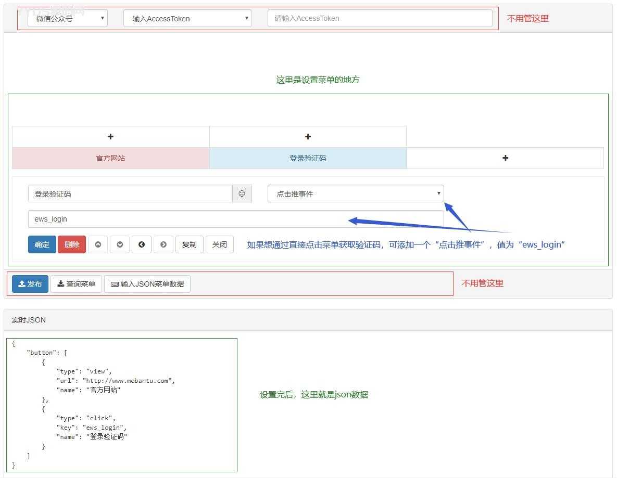The image size is (617, 478).
Task: Add a third top-level menu with plus
Action: [505, 158]
